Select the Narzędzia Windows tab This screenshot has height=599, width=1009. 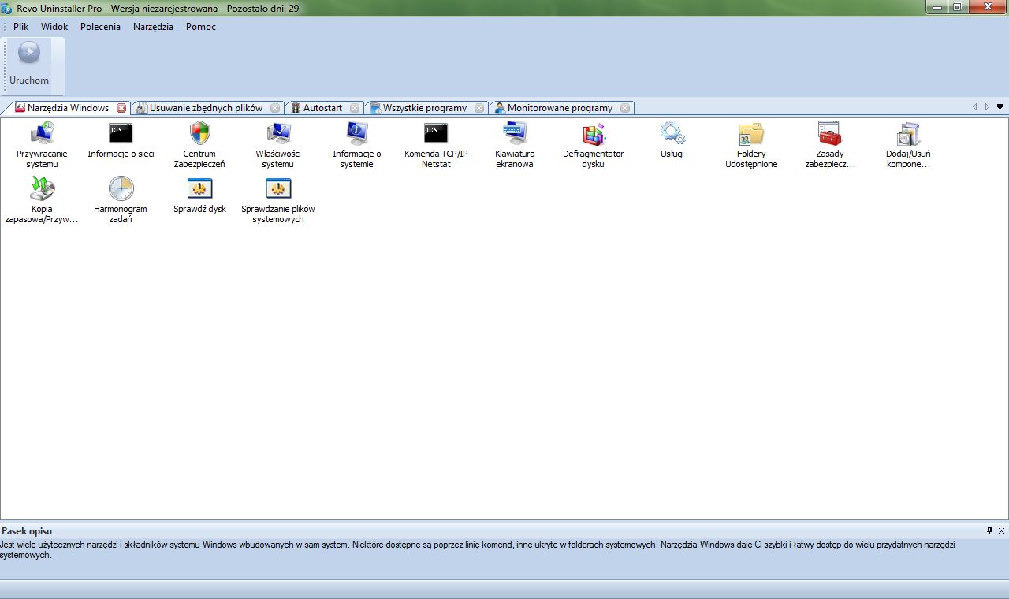point(68,108)
